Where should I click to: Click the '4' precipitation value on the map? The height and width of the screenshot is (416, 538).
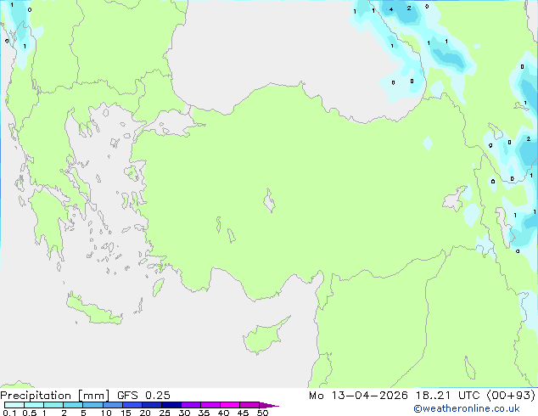[391, 9]
